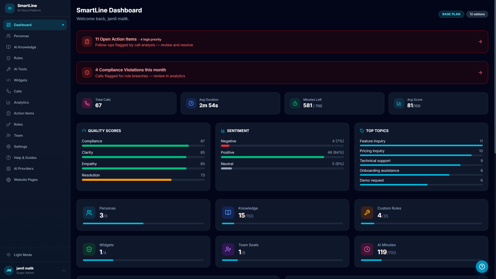
Task: Open Website Pages from the sidebar
Action: pos(26,180)
